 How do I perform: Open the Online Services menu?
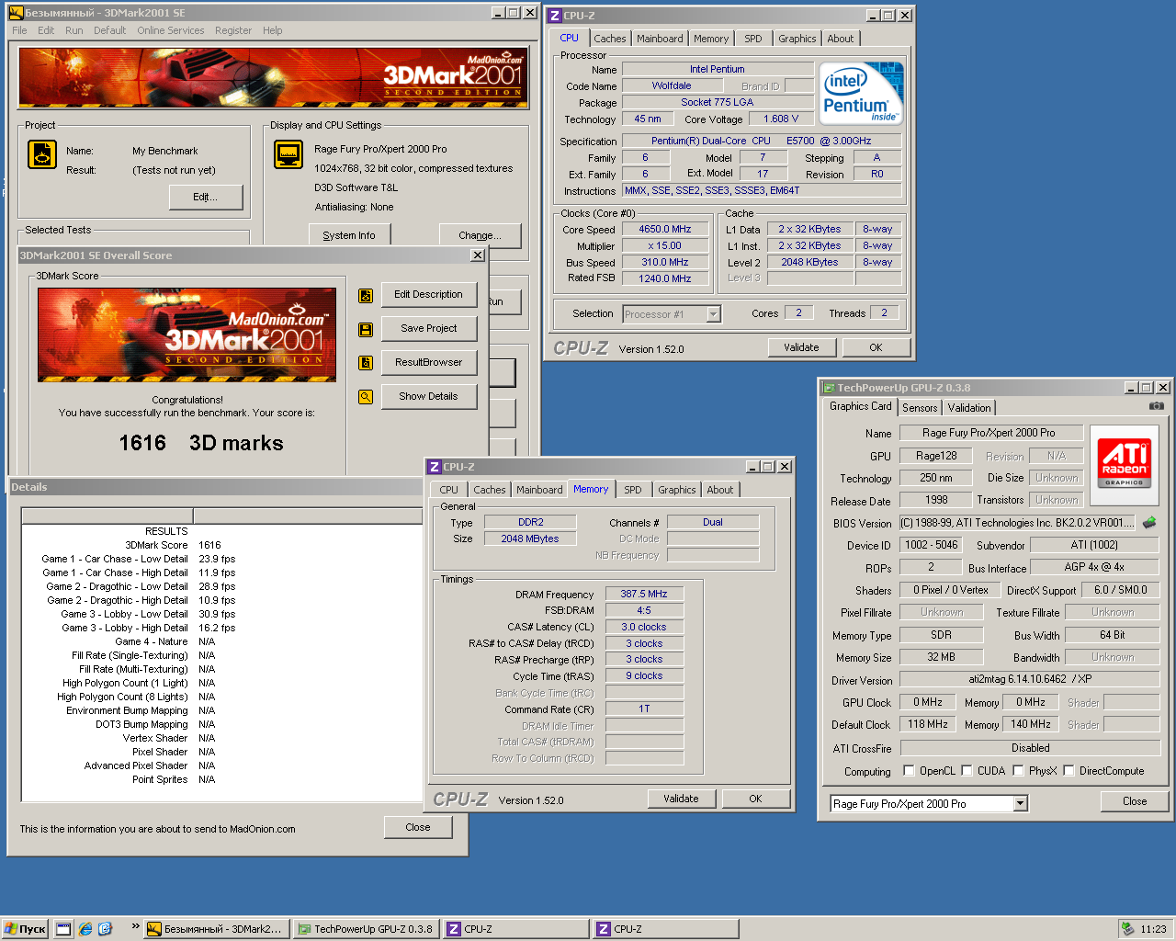click(171, 30)
